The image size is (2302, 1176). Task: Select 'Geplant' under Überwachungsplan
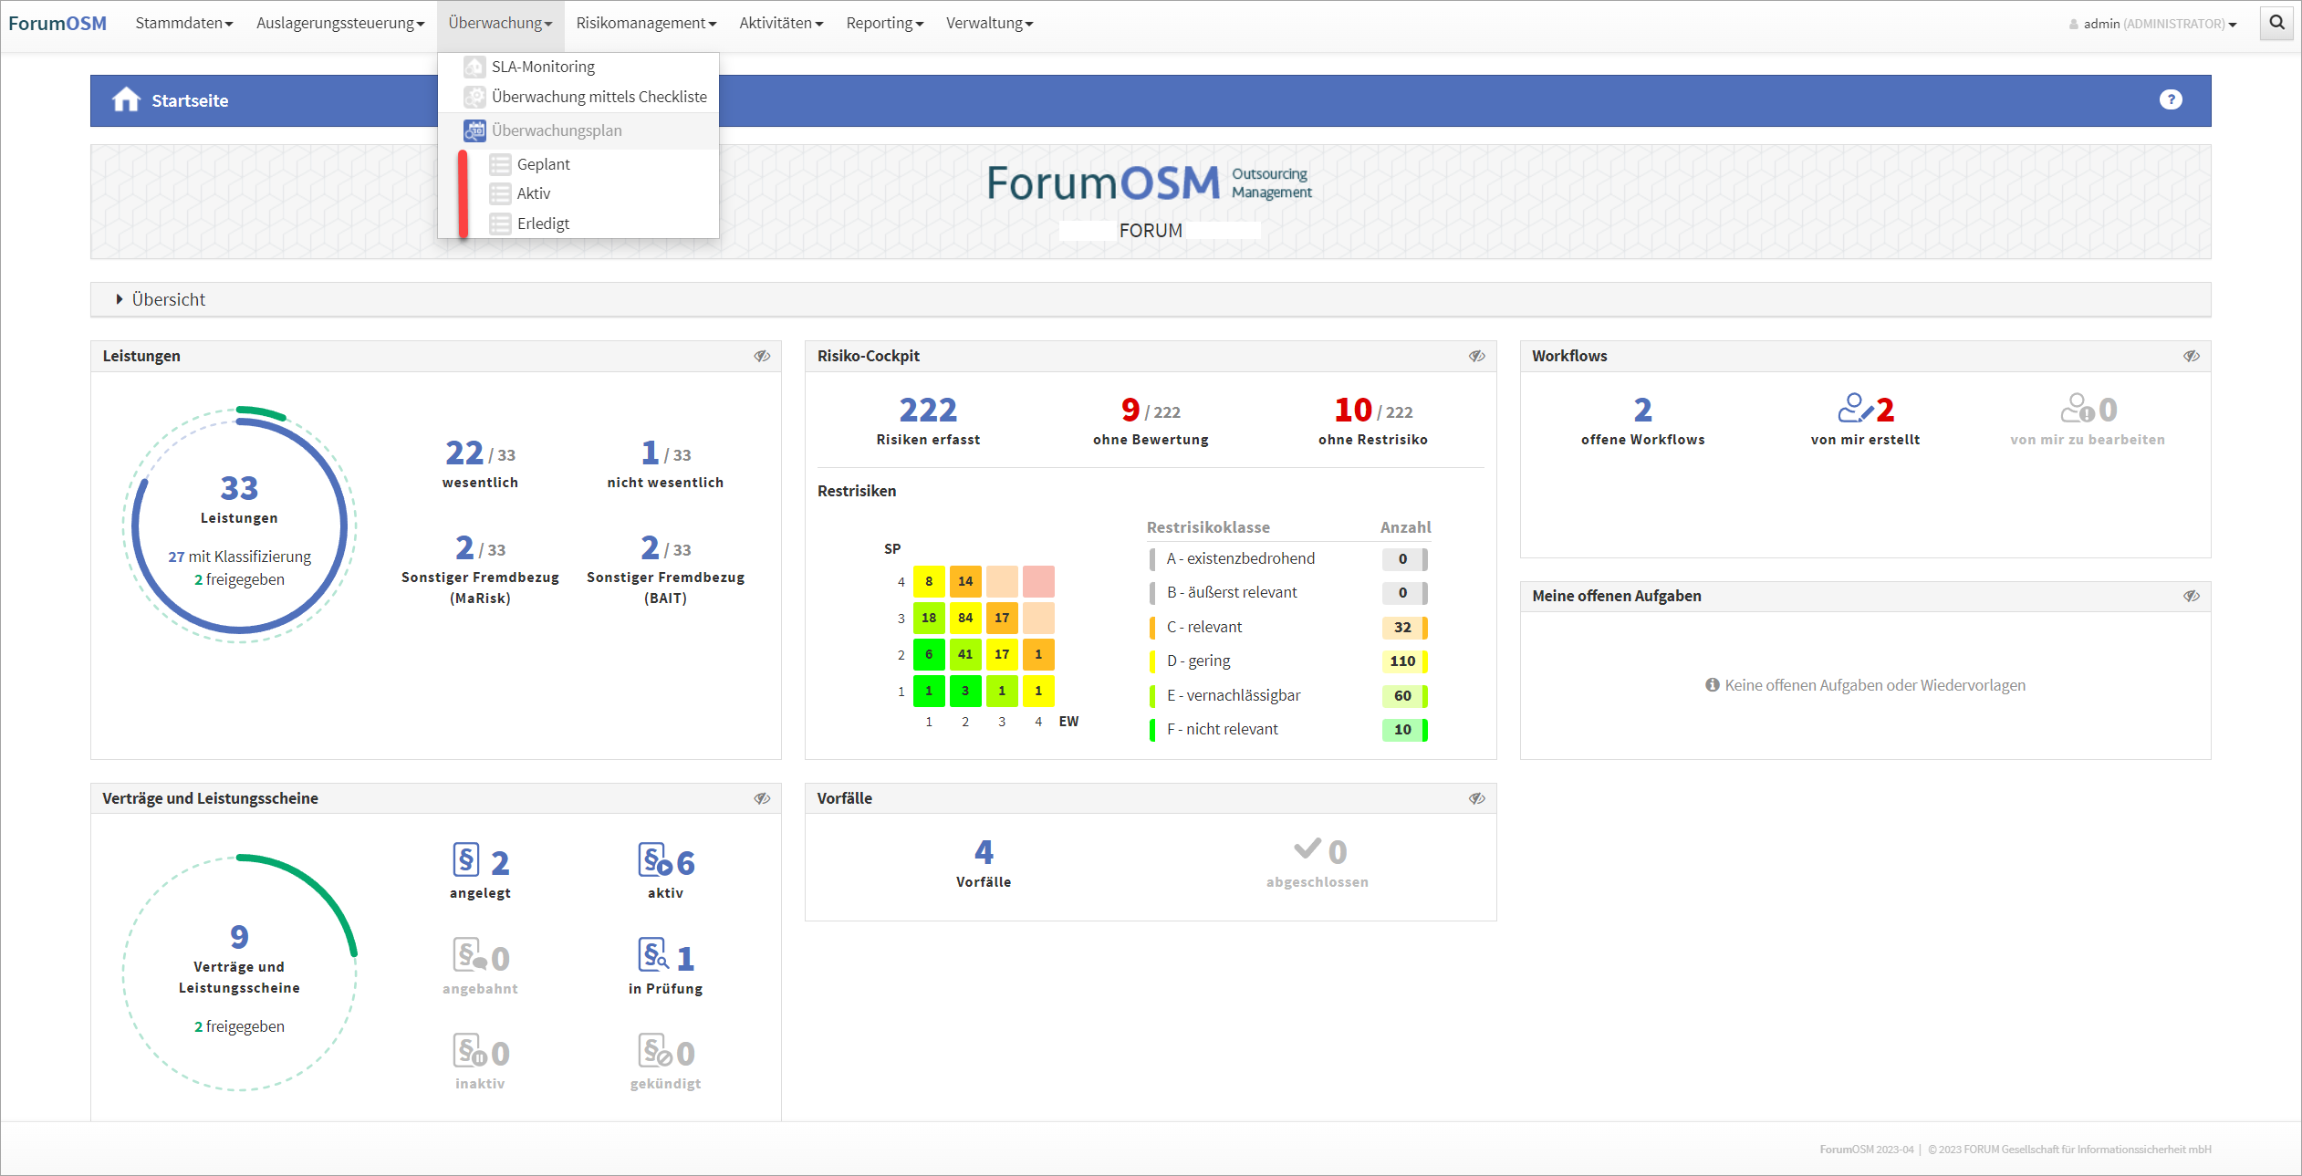543,164
